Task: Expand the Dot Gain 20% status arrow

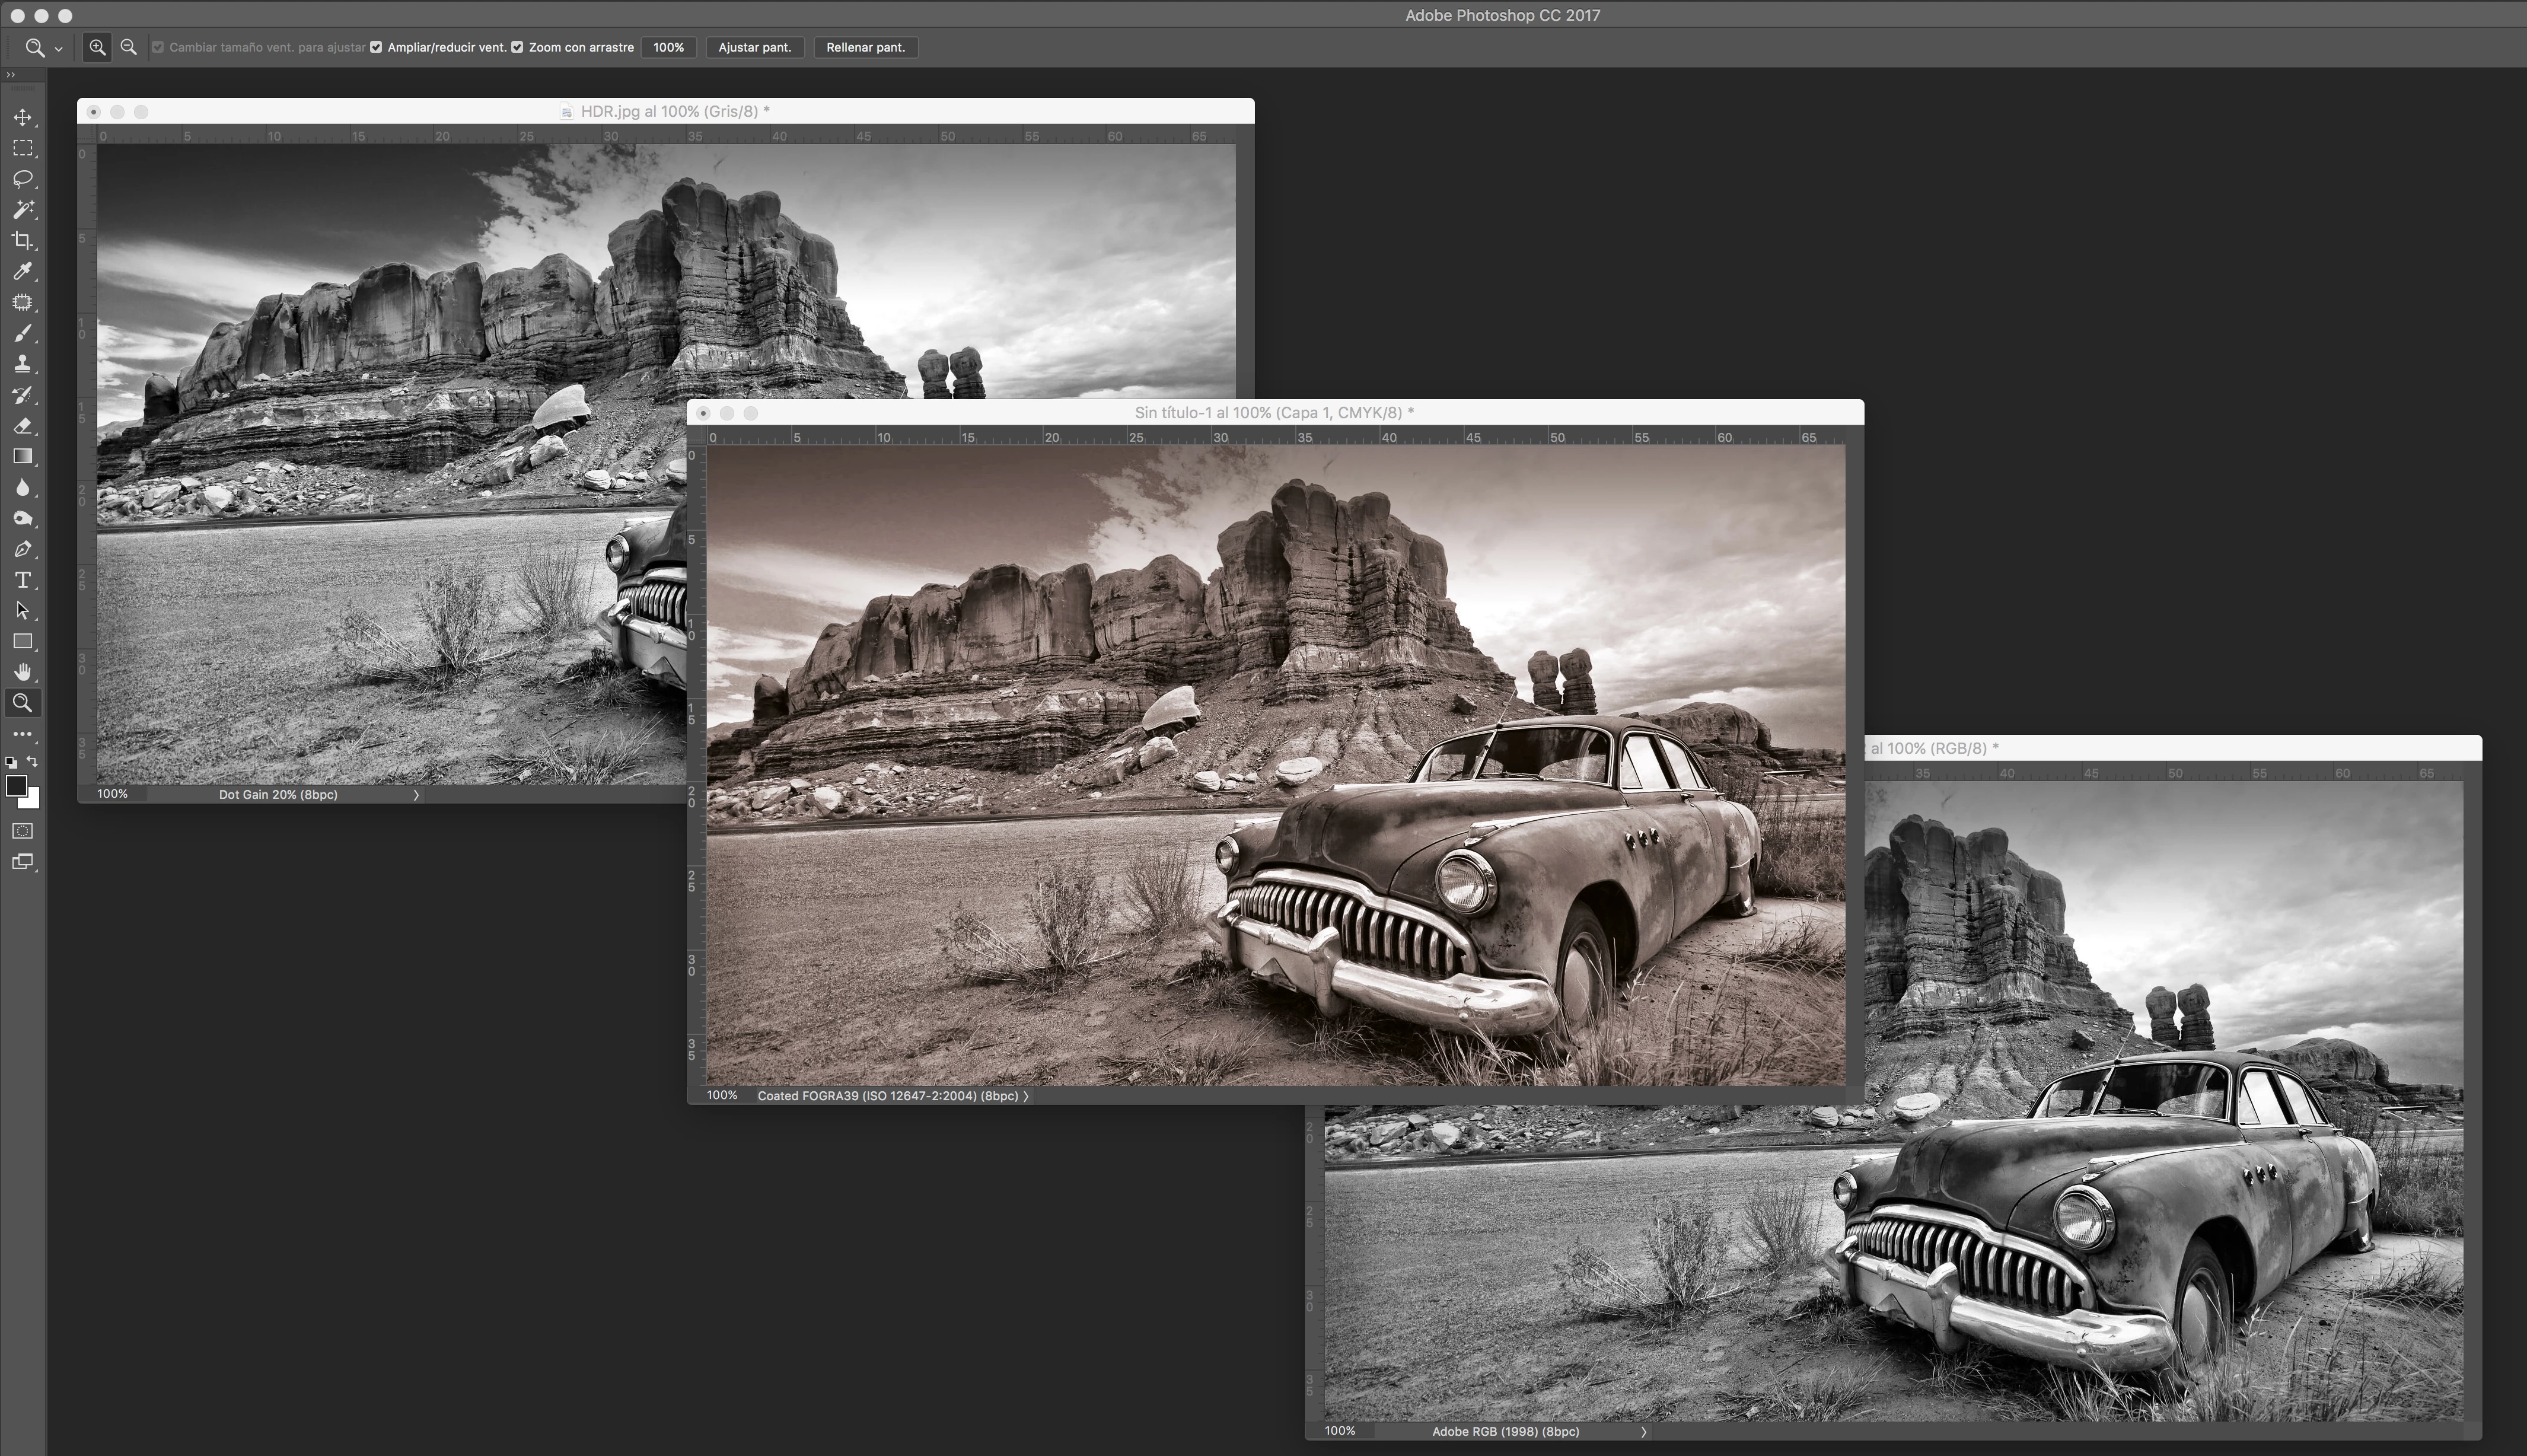Action: click(x=416, y=795)
